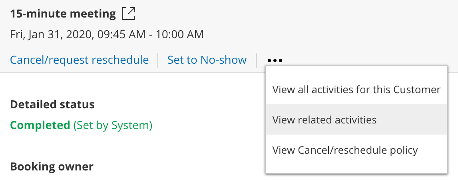
Task: Select View related activities menu entry
Action: (324, 120)
